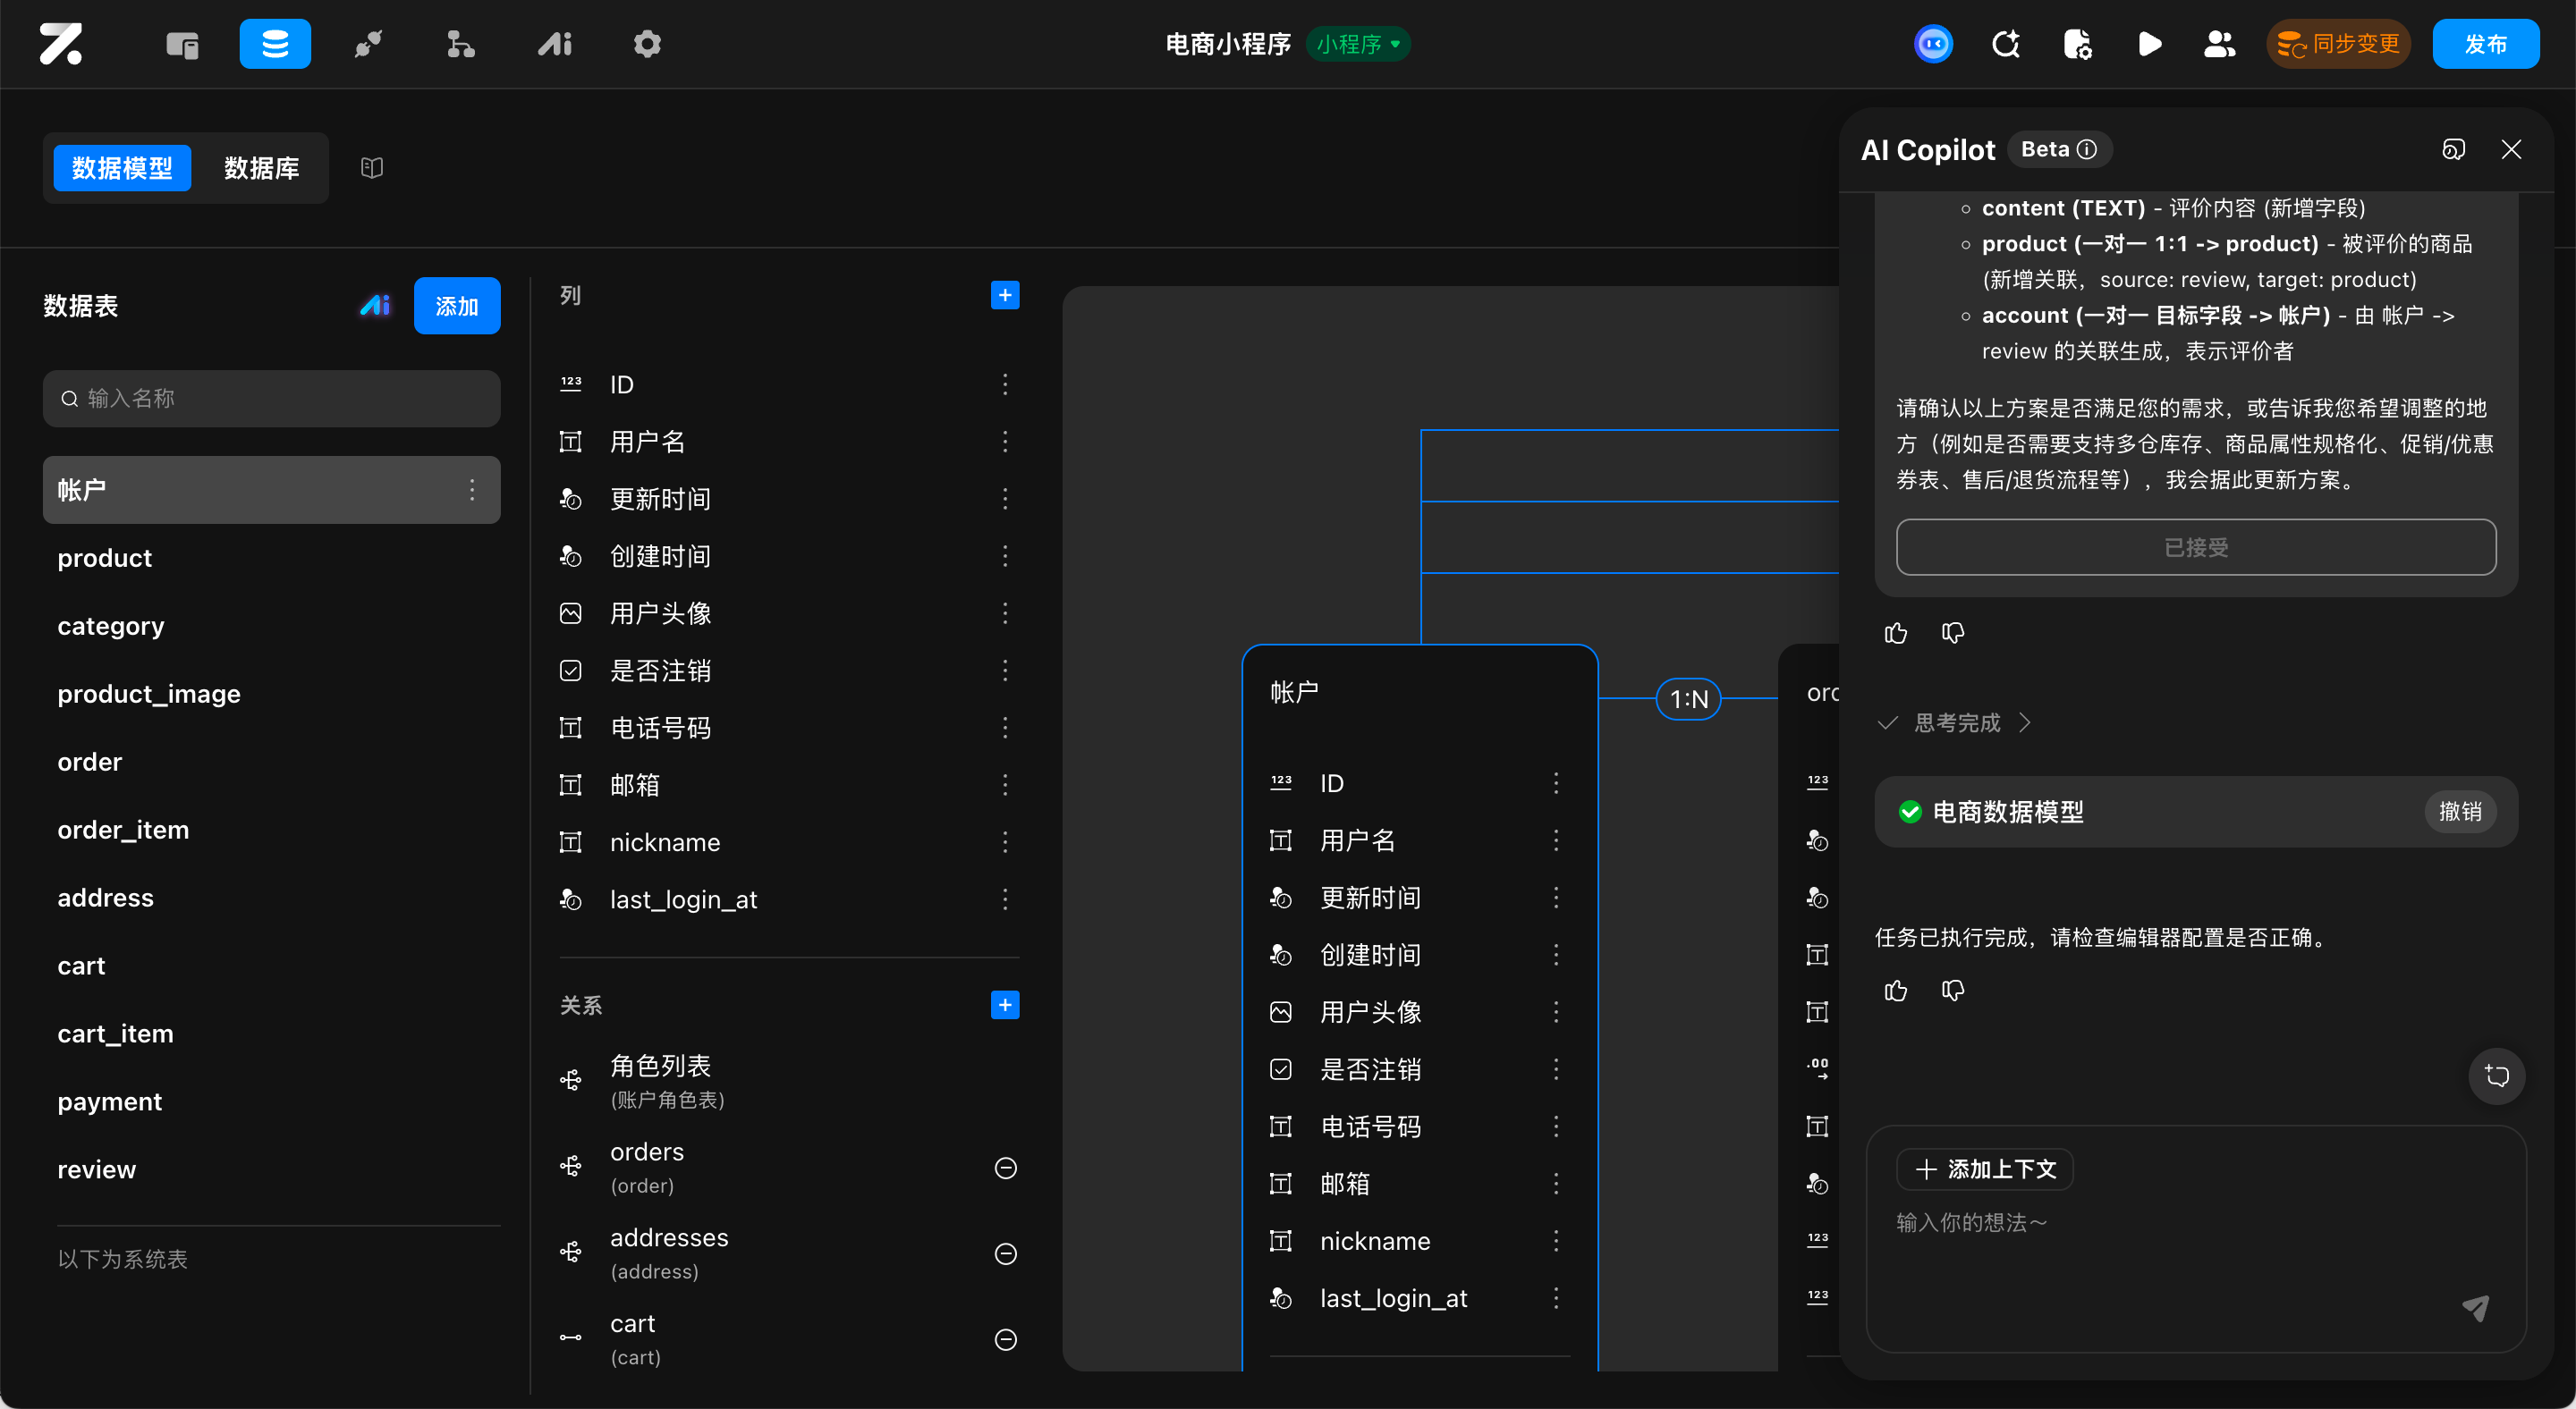Remove the addresses relation
This screenshot has width=2576, height=1409.
click(x=1006, y=1253)
